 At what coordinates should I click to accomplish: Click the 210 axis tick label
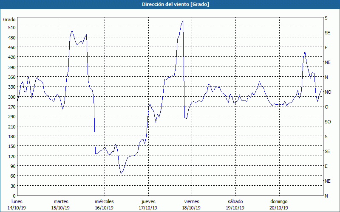click(11, 126)
